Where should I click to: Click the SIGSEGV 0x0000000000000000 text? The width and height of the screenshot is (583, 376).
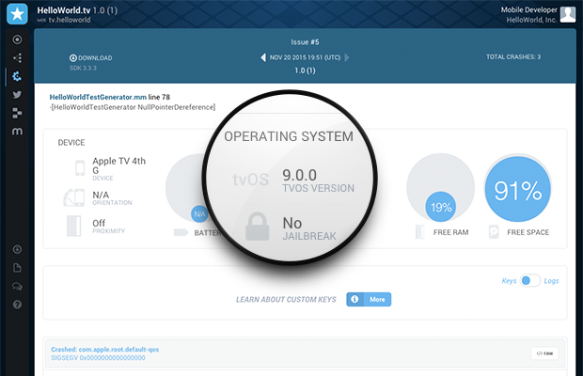click(98, 358)
